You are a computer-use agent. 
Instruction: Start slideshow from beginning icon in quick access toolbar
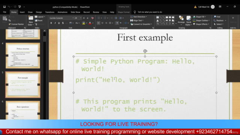pos(19,7)
